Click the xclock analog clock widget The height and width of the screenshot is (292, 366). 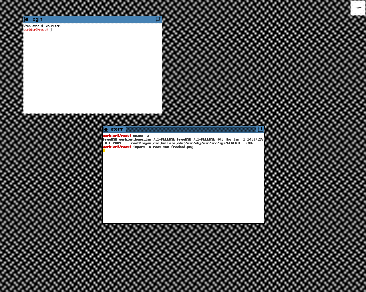coord(358,8)
